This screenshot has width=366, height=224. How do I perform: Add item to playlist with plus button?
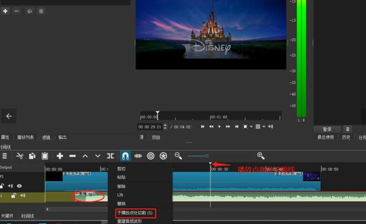click(5, 11)
